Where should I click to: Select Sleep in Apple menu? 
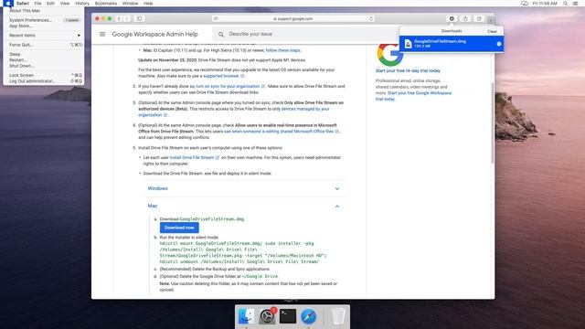(x=44, y=55)
